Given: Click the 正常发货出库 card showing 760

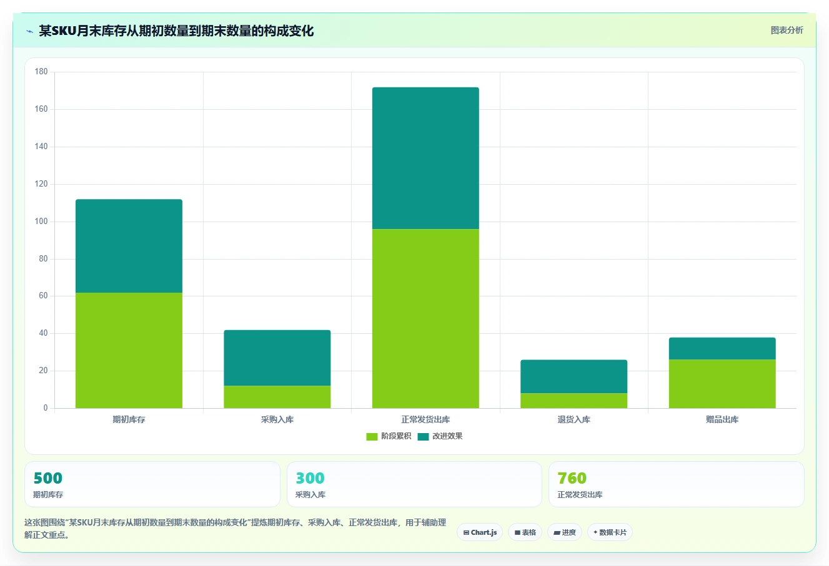Looking at the screenshot, I should 676,484.
